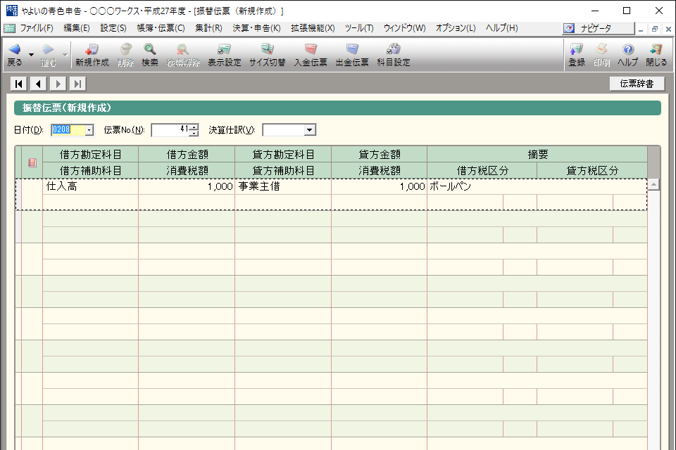Open 表示設定 toolbar icon

(224, 49)
